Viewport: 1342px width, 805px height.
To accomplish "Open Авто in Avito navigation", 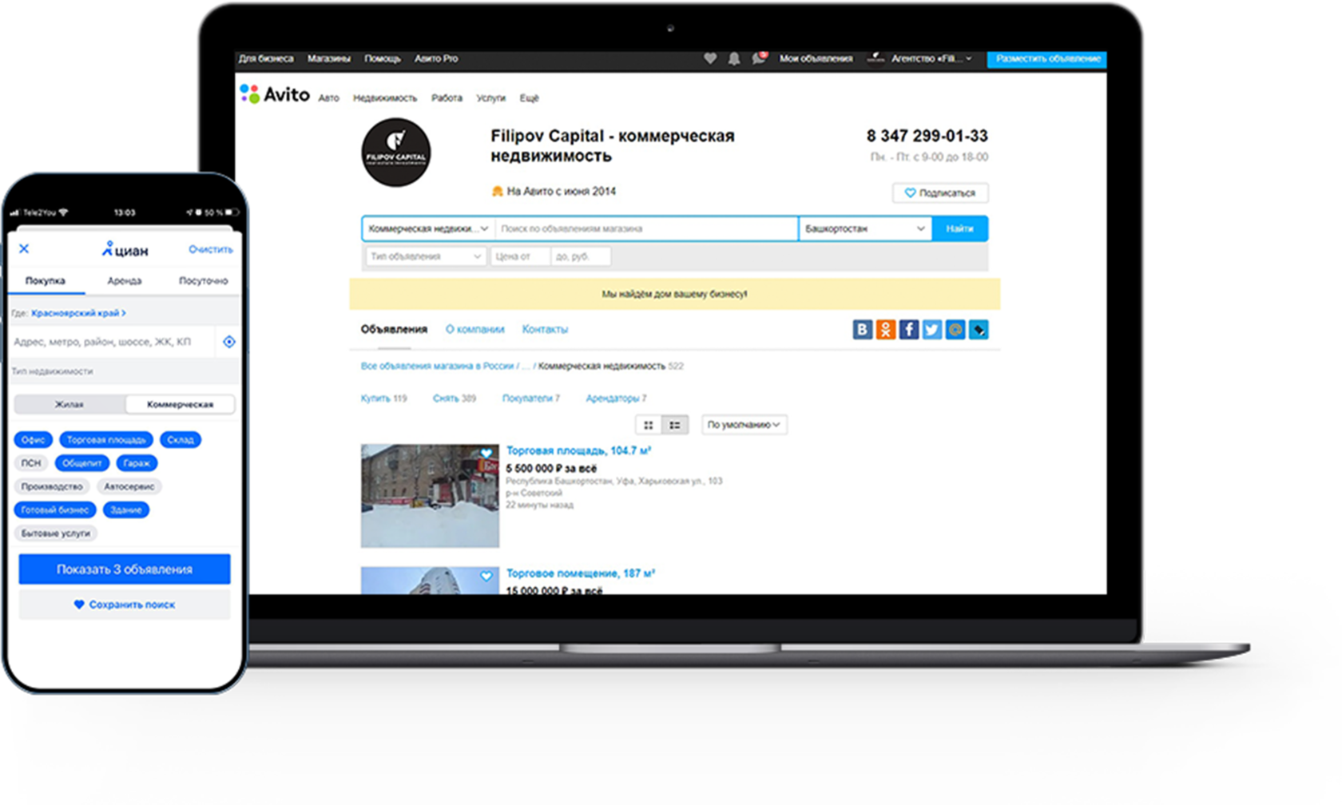I will [329, 98].
